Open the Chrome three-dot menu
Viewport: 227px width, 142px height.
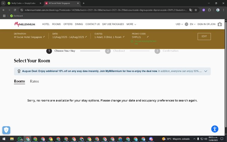pos(223,10)
